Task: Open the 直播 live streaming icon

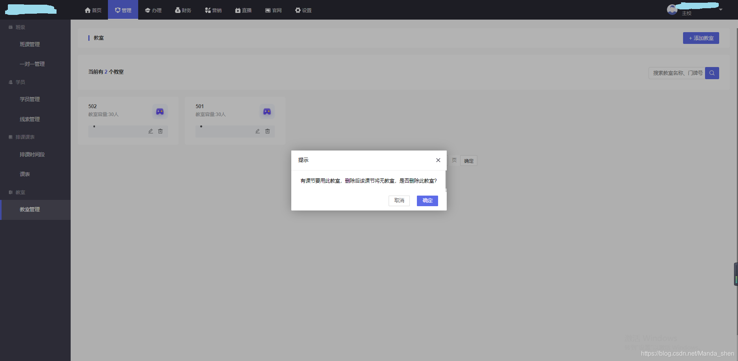Action: click(237, 10)
